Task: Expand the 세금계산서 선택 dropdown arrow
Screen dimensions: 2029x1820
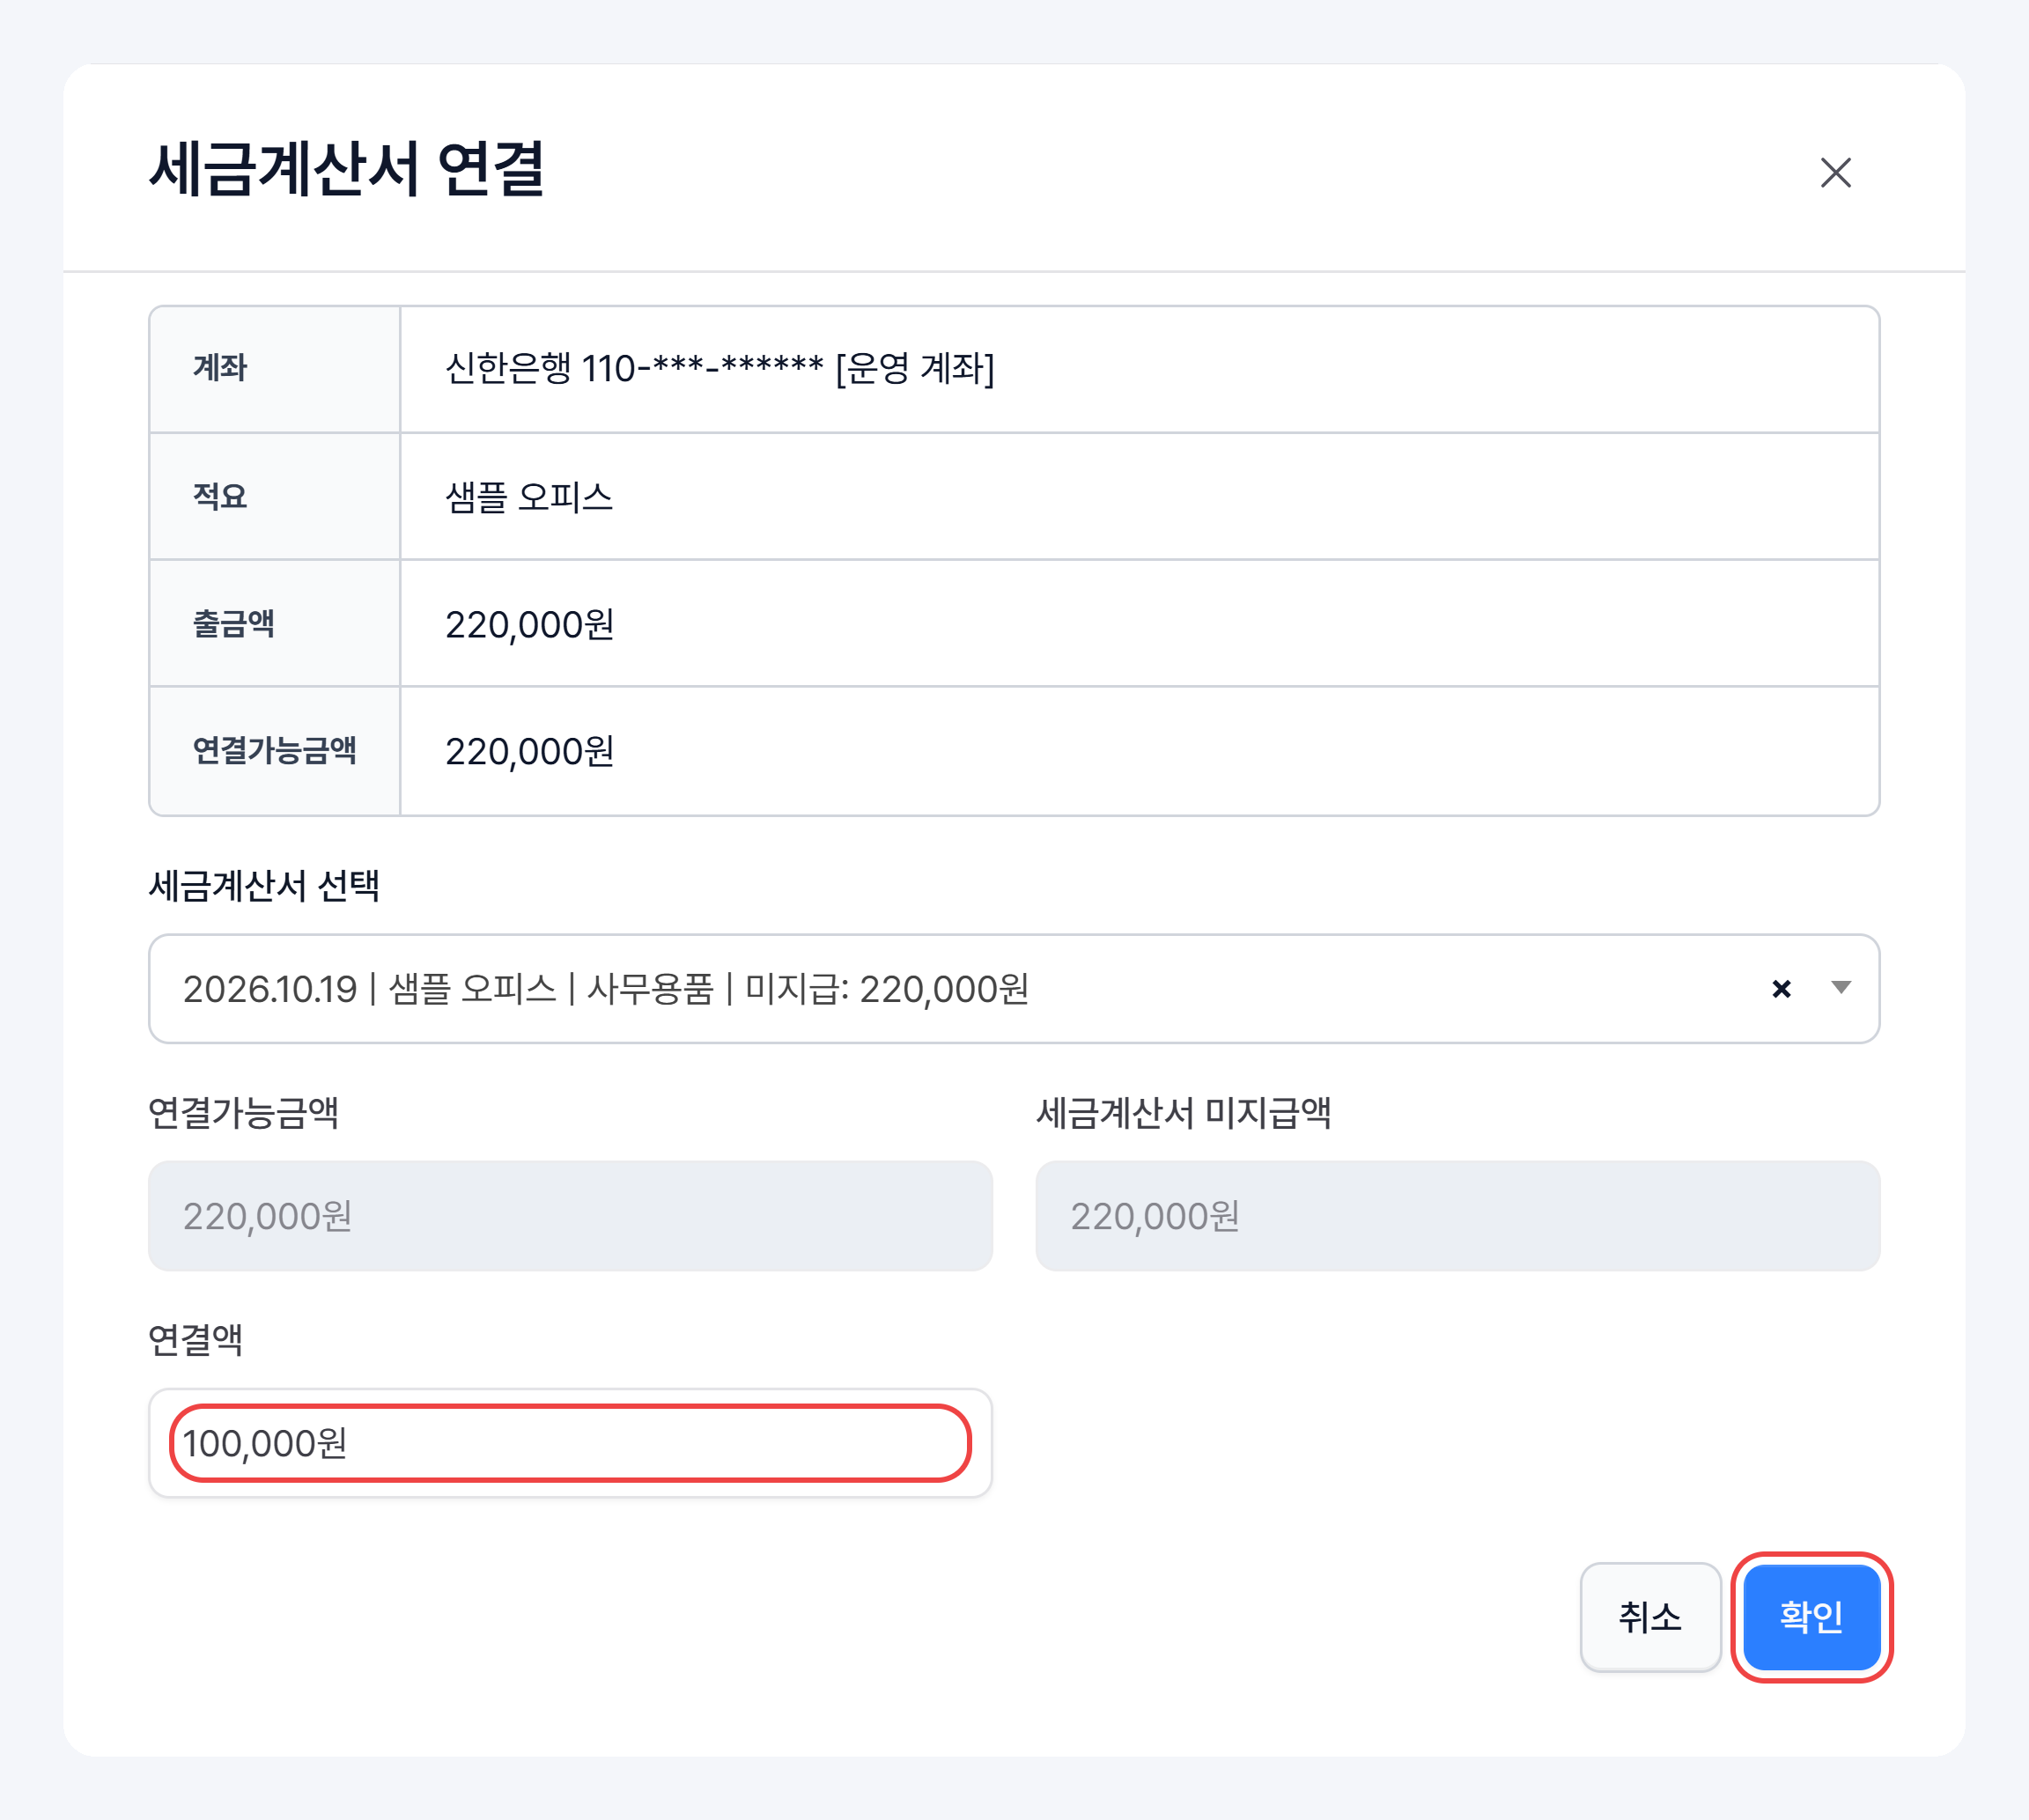Action: point(1841,988)
